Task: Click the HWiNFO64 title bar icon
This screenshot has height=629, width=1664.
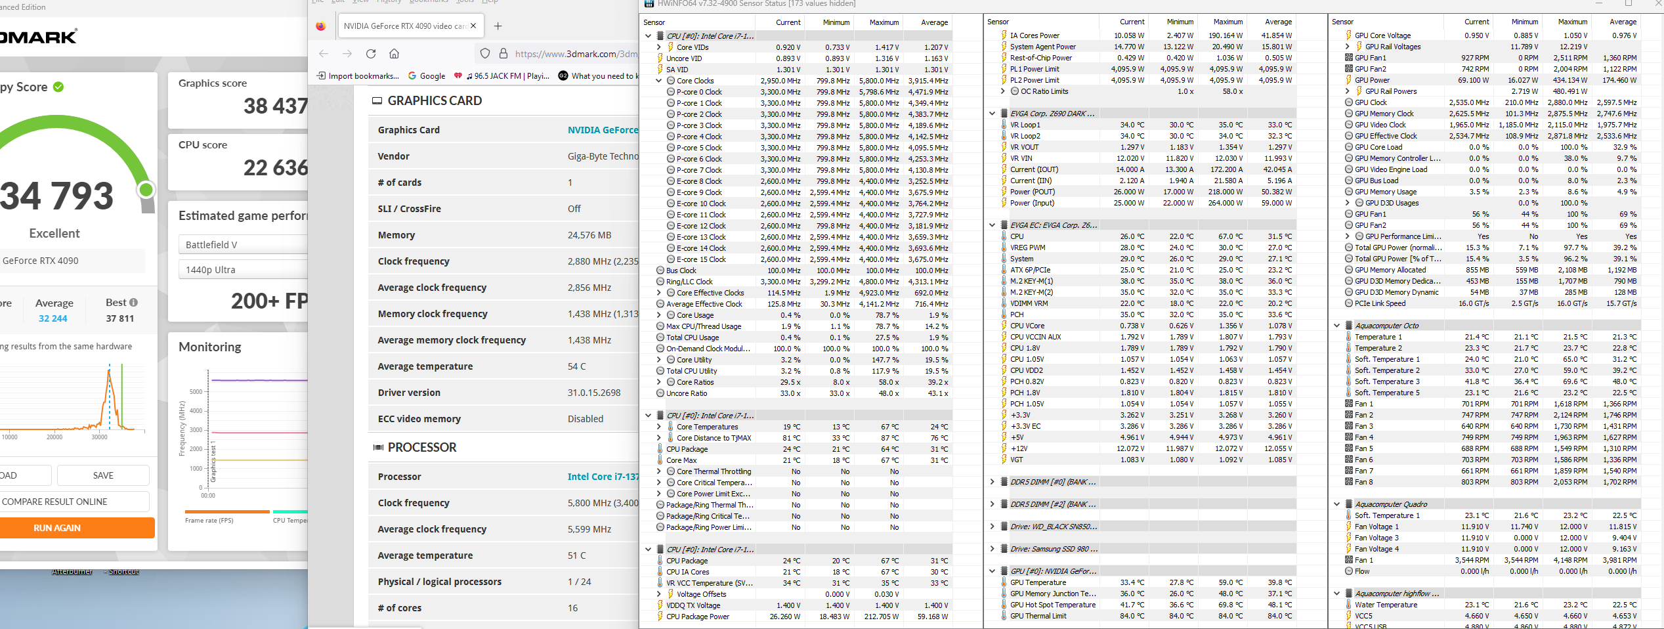Action: 649,3
